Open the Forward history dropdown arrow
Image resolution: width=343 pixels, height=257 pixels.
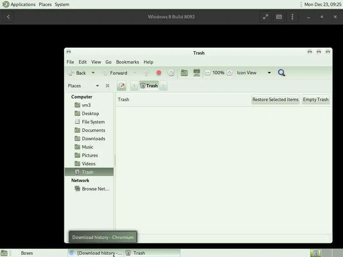(x=135, y=73)
